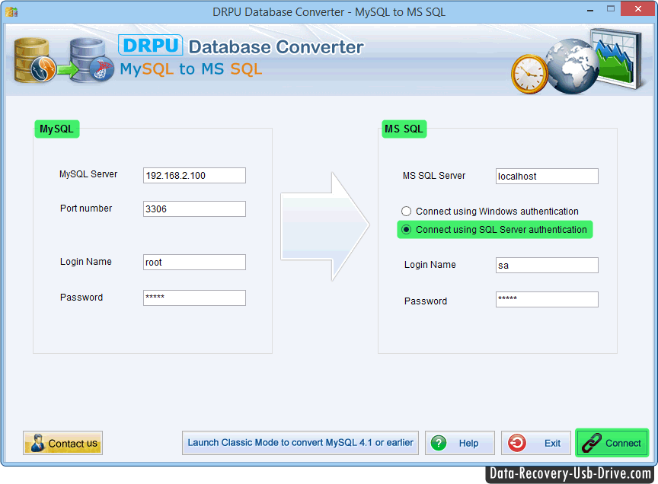This screenshot has height=484, width=658.
Task: Launch Classic Mode to convert MySQL 4.1
Action: (x=301, y=443)
